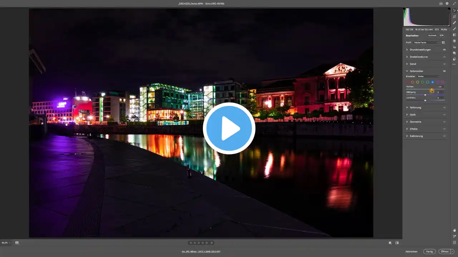Click the S/W black-and-white button
Viewport: 458px width, 257px height.
click(x=442, y=35)
